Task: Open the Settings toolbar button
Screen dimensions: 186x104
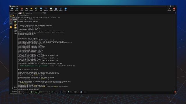Action: (61, 9)
